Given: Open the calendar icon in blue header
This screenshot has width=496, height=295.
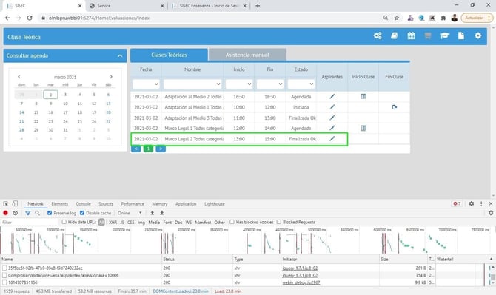Looking at the screenshot, I should (x=411, y=35).
